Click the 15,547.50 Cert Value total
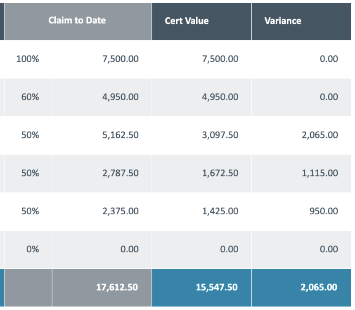 [217, 287]
